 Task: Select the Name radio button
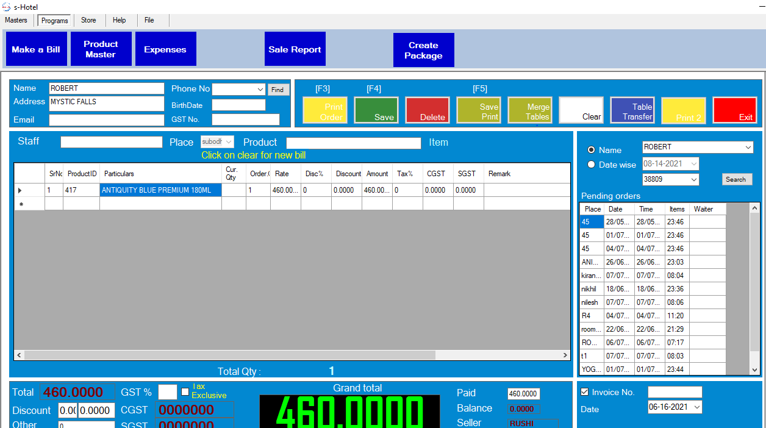tap(591, 150)
